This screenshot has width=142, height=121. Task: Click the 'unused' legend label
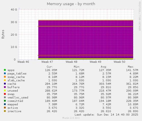13,91
